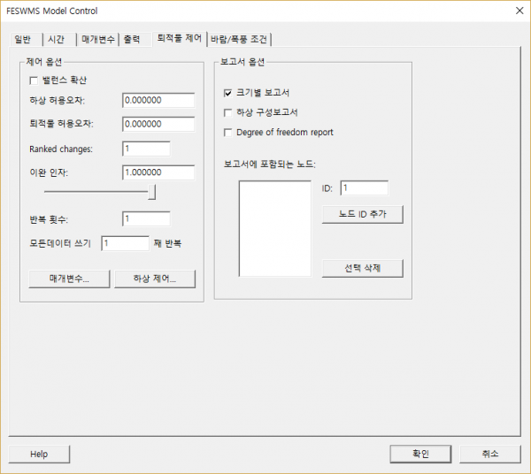Cancel with the 취소 button
This screenshot has width=531, height=474.
pos(490,454)
